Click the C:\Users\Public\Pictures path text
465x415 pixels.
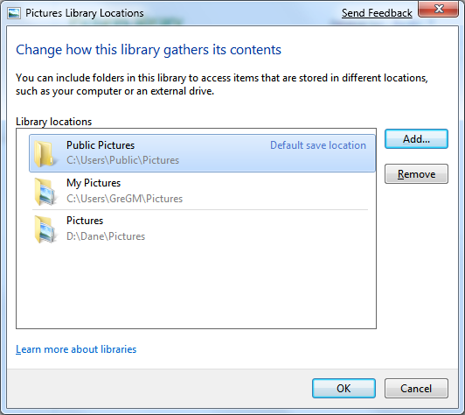[x=122, y=160]
